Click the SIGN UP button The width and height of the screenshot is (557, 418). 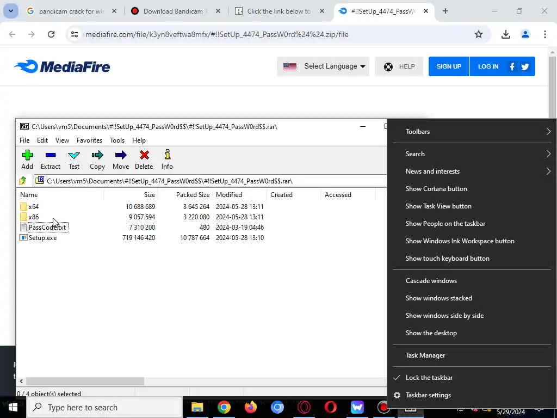click(x=449, y=66)
